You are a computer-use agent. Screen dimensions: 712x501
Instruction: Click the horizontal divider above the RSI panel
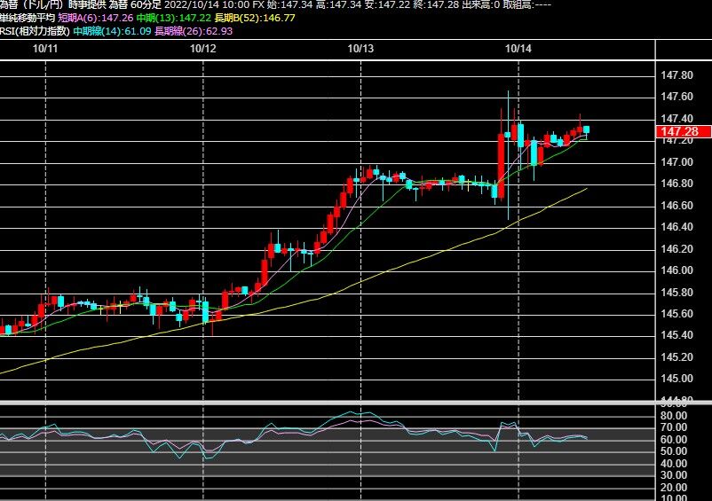(356, 403)
